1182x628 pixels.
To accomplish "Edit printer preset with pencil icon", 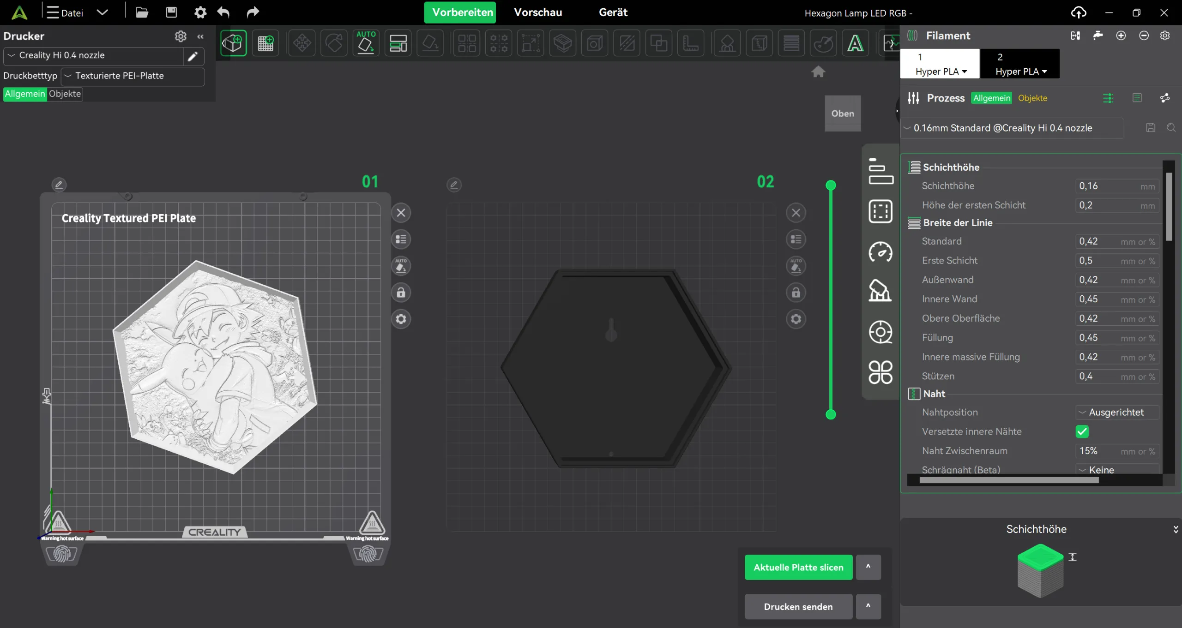I will pos(193,56).
